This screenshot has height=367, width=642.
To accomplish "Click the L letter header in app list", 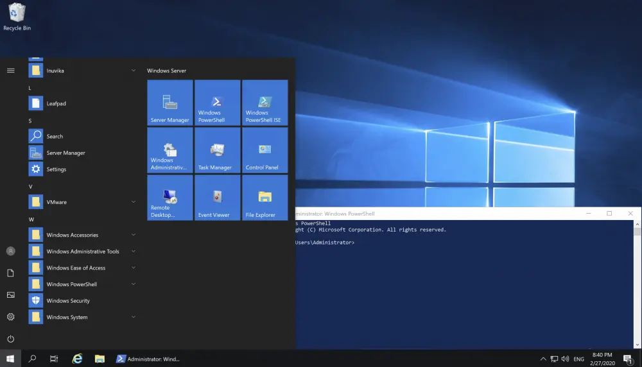I will [x=30, y=87].
